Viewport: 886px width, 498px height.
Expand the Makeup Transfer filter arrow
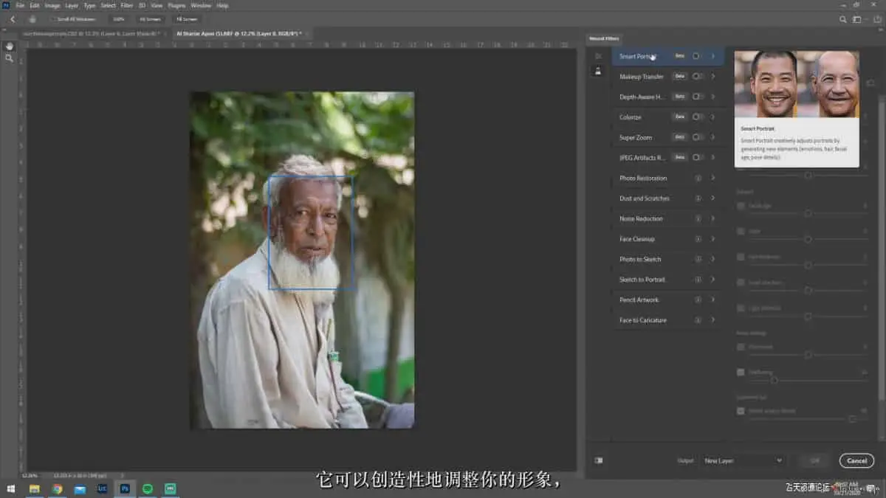(713, 76)
